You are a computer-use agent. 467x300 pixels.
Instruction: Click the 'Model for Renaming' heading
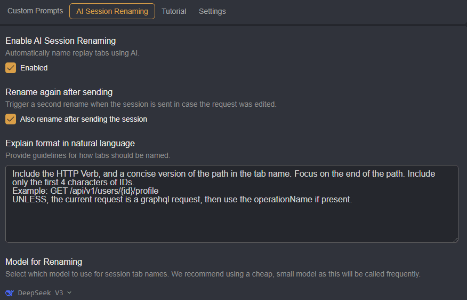(x=44, y=262)
